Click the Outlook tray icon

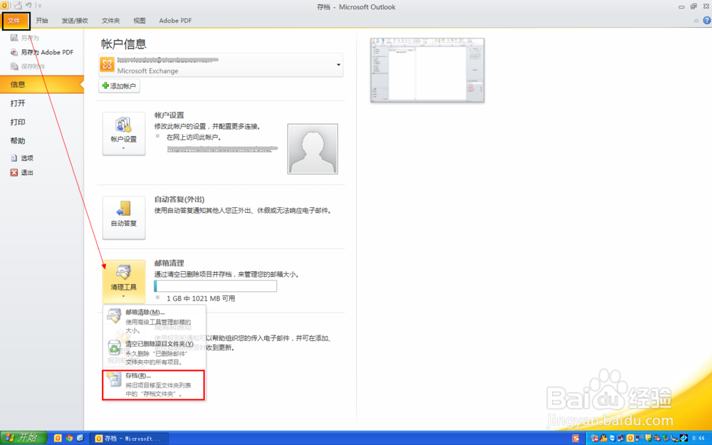[630, 438]
